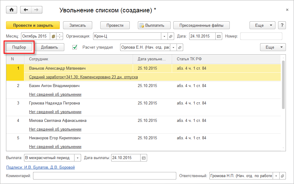Click the "Комментарий" input field
294x184 pixels.
pyautogui.click(x=105, y=176)
